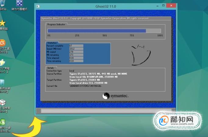Click the Speed (MB/min) value 1012
The height and width of the screenshot is (137, 208).
click(x=76, y=49)
